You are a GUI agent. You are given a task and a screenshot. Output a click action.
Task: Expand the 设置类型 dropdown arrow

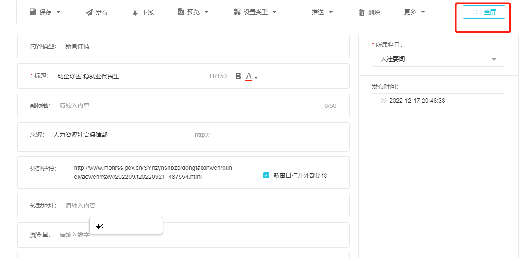coord(275,12)
